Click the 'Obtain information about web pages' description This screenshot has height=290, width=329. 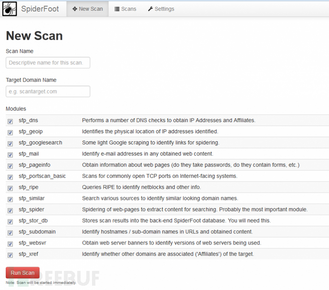pos(191,165)
